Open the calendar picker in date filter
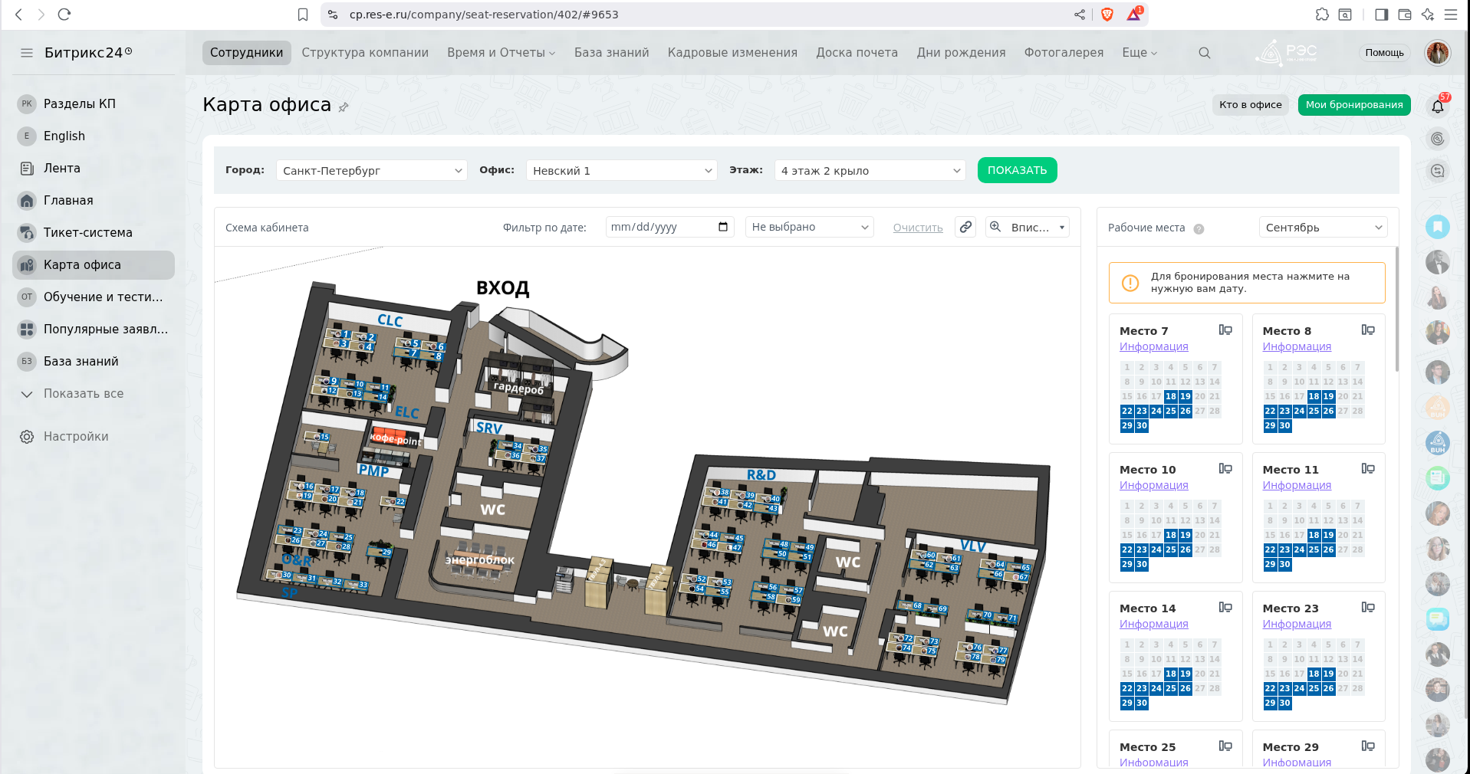Screen dimensions: 1470x774 point(722,227)
